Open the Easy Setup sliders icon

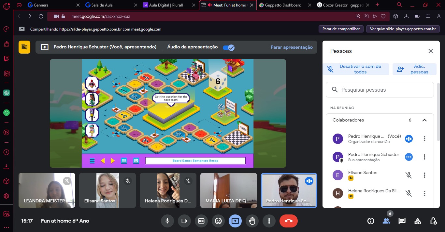point(428,16)
